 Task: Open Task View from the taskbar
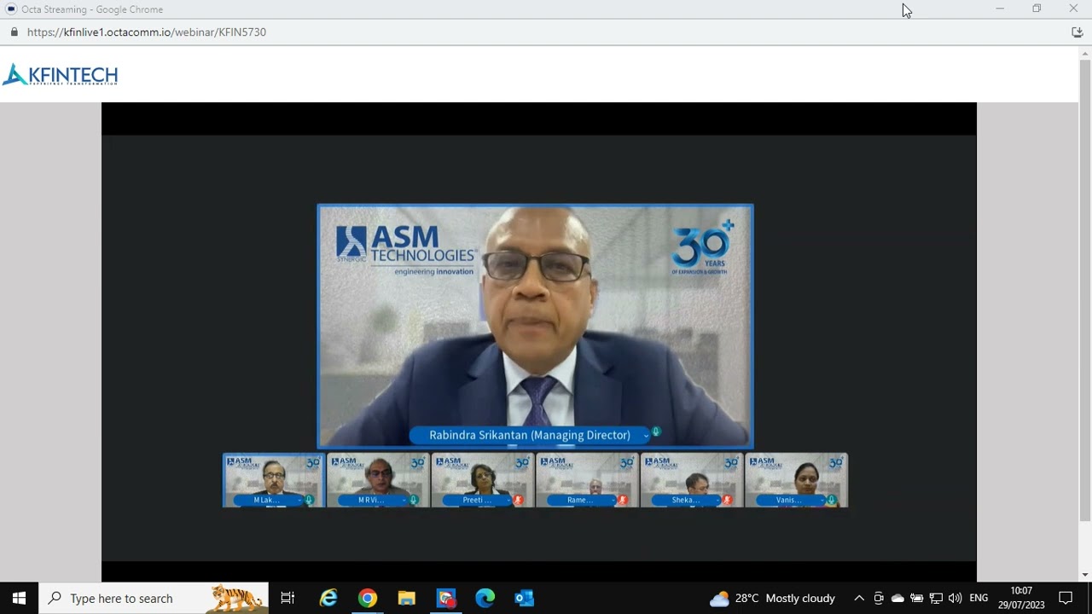pos(288,598)
